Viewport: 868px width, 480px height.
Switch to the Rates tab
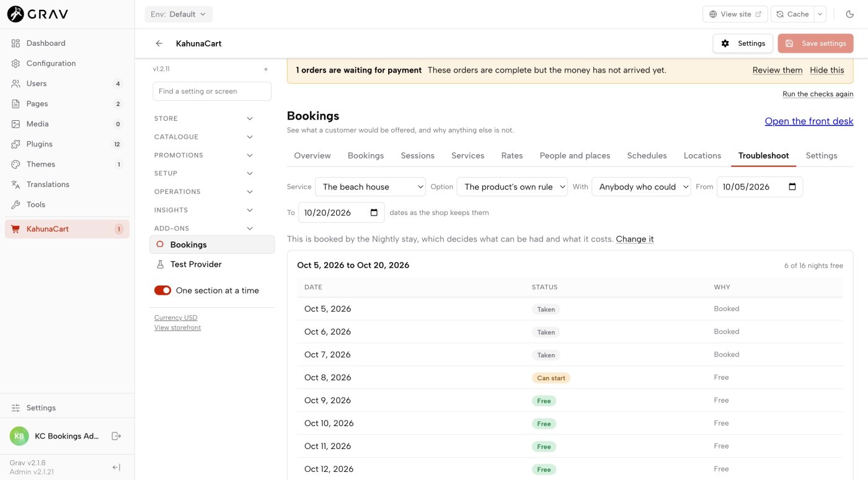pos(512,155)
